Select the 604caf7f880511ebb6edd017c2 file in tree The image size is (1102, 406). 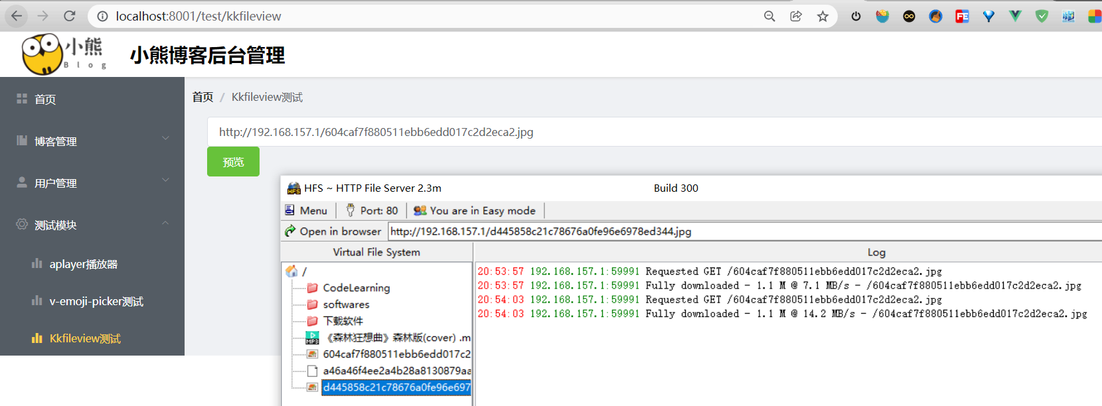(x=396, y=354)
